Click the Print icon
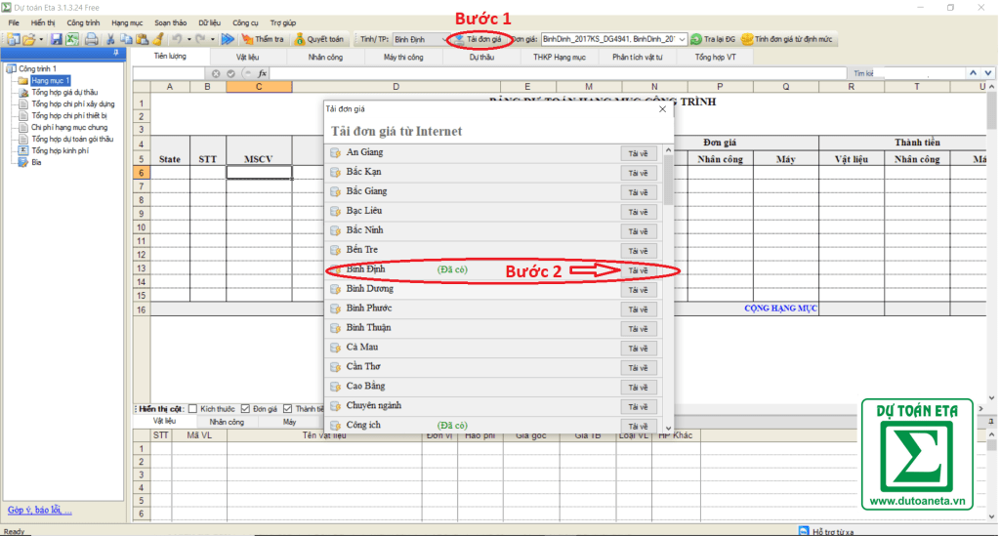Image resolution: width=1000 pixels, height=536 pixels. pos(91,39)
